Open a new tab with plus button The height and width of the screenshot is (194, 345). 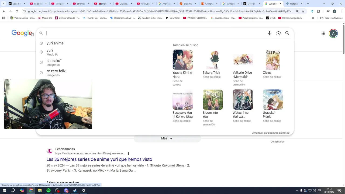point(308,4)
